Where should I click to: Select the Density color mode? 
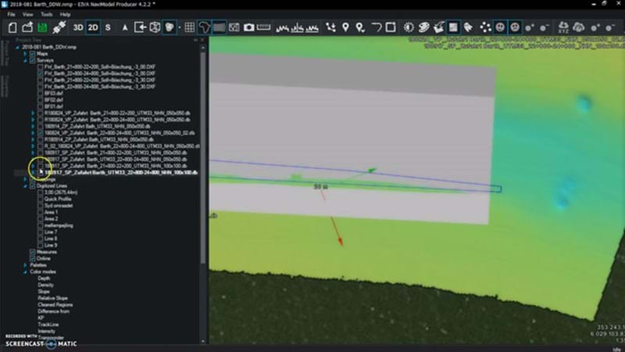click(45, 285)
